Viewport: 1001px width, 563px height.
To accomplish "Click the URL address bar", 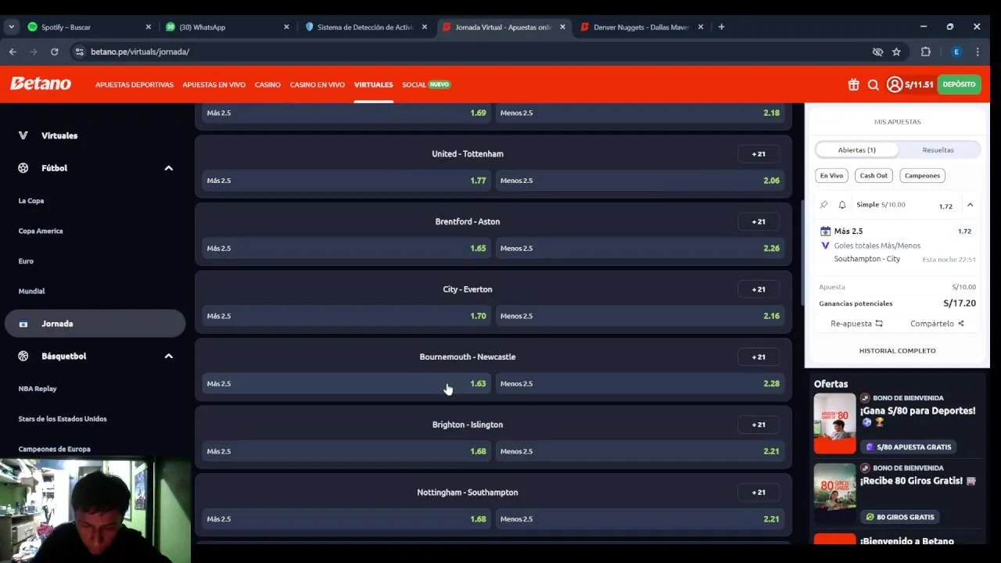I will pos(469,52).
